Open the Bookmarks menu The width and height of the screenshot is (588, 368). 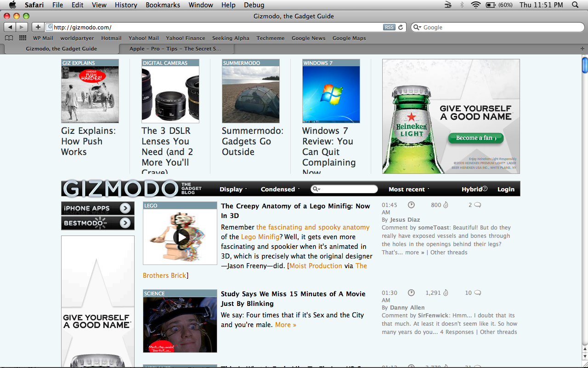[163, 5]
